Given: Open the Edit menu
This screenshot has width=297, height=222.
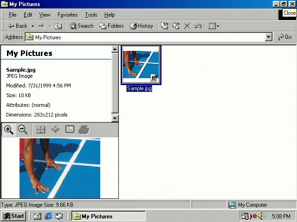Looking at the screenshot, I should pyautogui.click(x=28, y=15).
